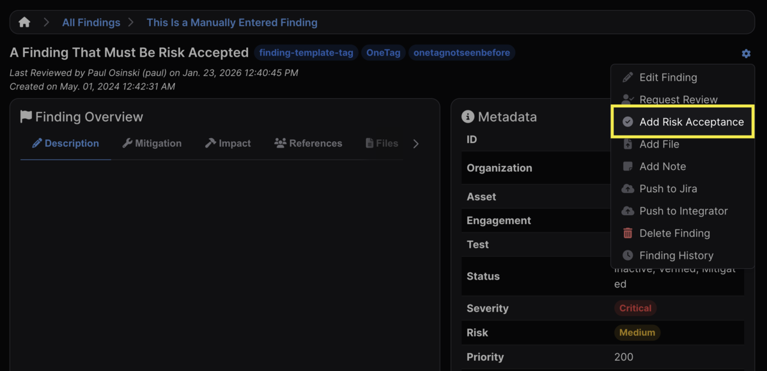Click the cloud icon beside Push to Jira
This screenshot has width=767, height=371.
click(x=627, y=188)
